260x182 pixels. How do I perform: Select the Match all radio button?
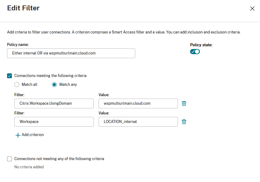(17, 85)
